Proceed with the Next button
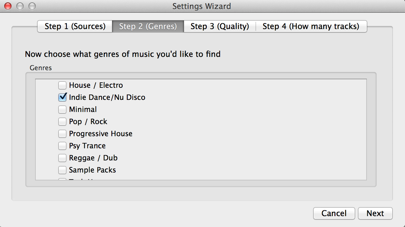The height and width of the screenshot is (227, 405). pyautogui.click(x=375, y=213)
